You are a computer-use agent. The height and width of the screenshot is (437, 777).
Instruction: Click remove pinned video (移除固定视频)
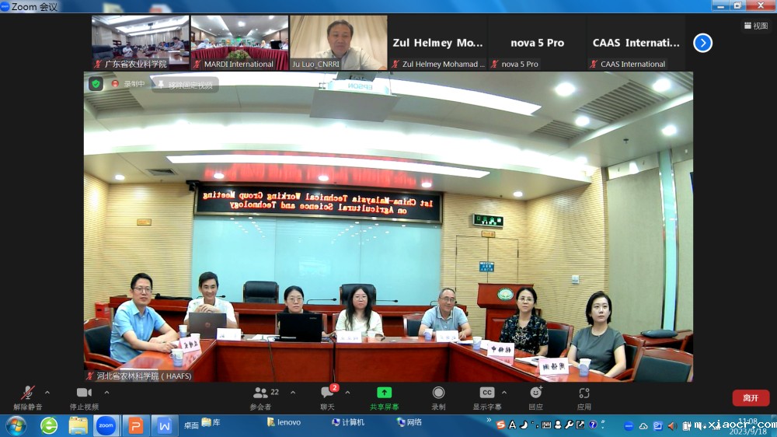tap(185, 85)
